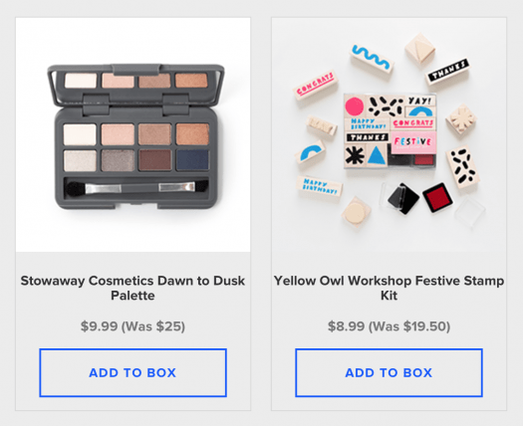The height and width of the screenshot is (426, 523).
Task: Click the loose HAPPY BIRTHDAY stamp block
Action: [x=319, y=186]
